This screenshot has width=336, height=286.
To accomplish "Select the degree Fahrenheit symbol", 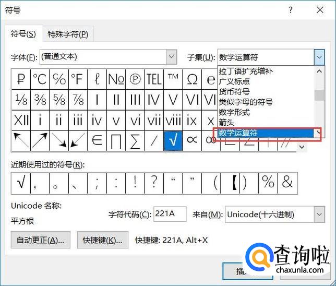I will tap(78, 79).
